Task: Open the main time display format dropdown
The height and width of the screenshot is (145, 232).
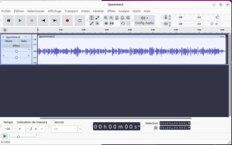Action: (139, 126)
